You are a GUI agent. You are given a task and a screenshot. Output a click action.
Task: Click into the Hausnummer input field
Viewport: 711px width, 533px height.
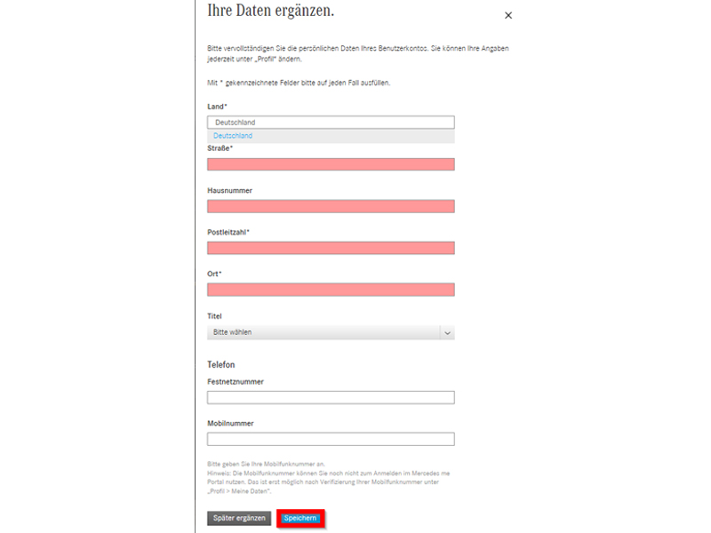pos(331,206)
